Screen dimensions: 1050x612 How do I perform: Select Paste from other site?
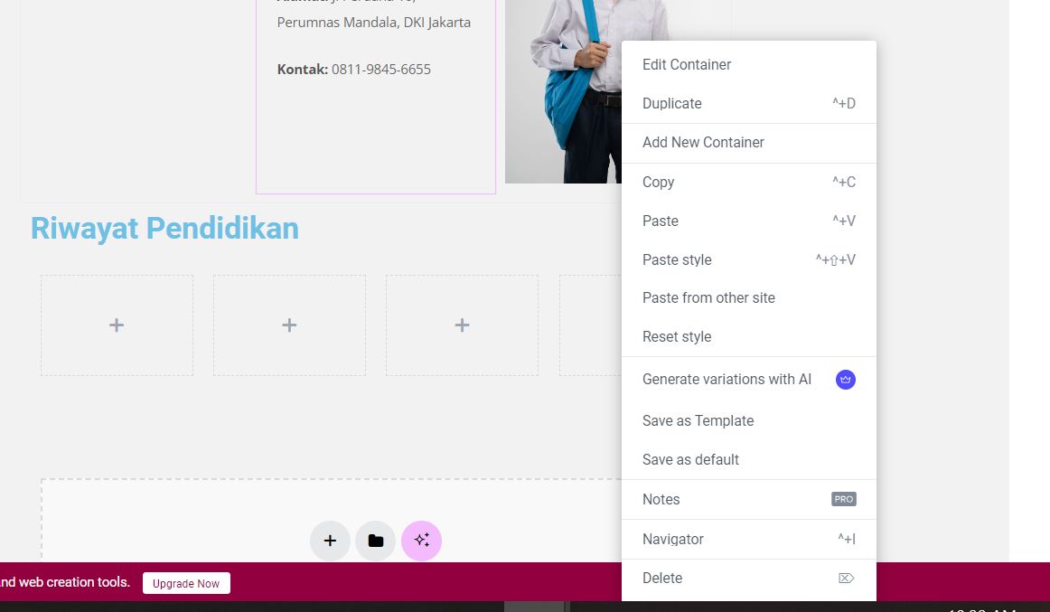[x=708, y=297]
